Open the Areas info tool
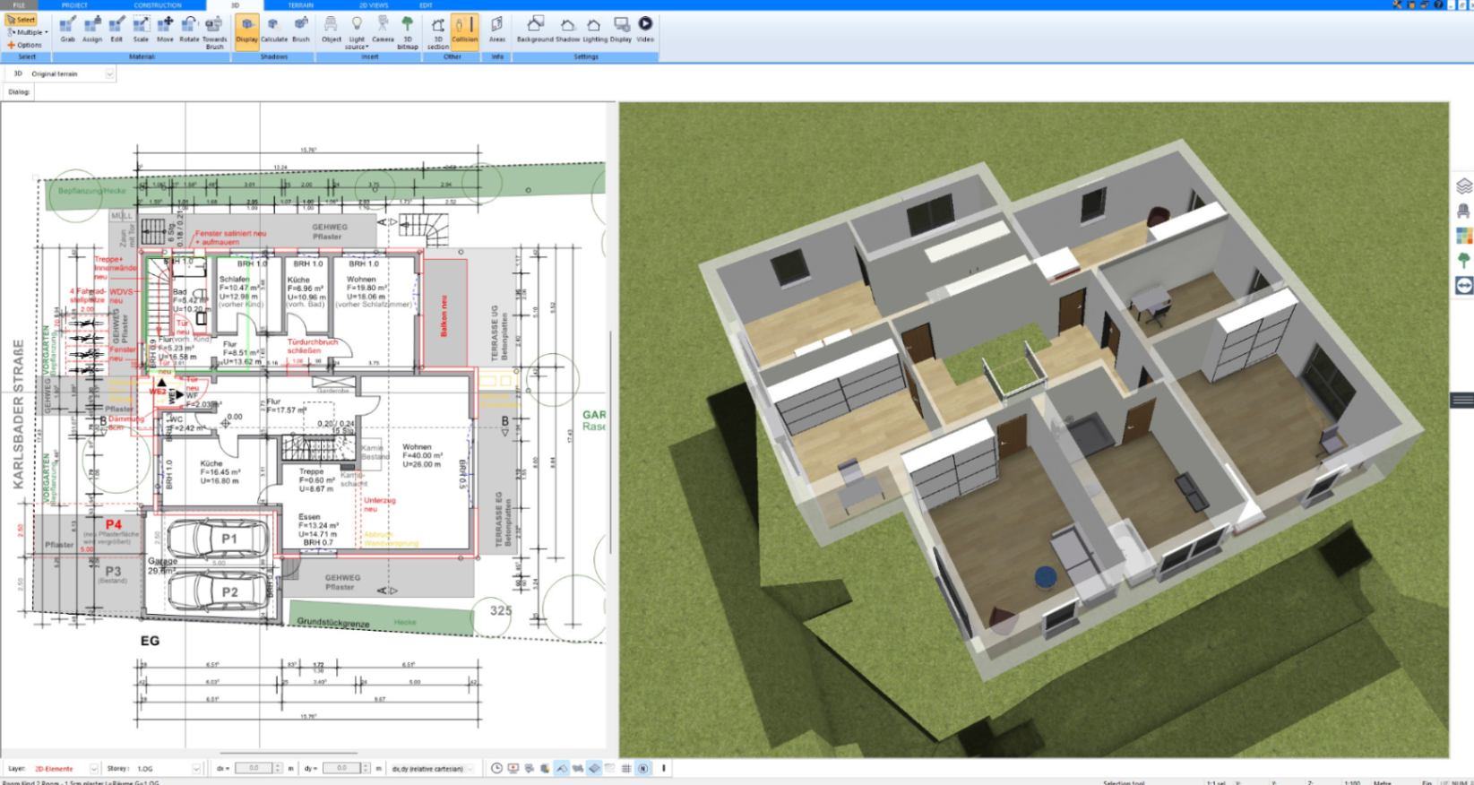The width and height of the screenshot is (1474, 785). 497,30
